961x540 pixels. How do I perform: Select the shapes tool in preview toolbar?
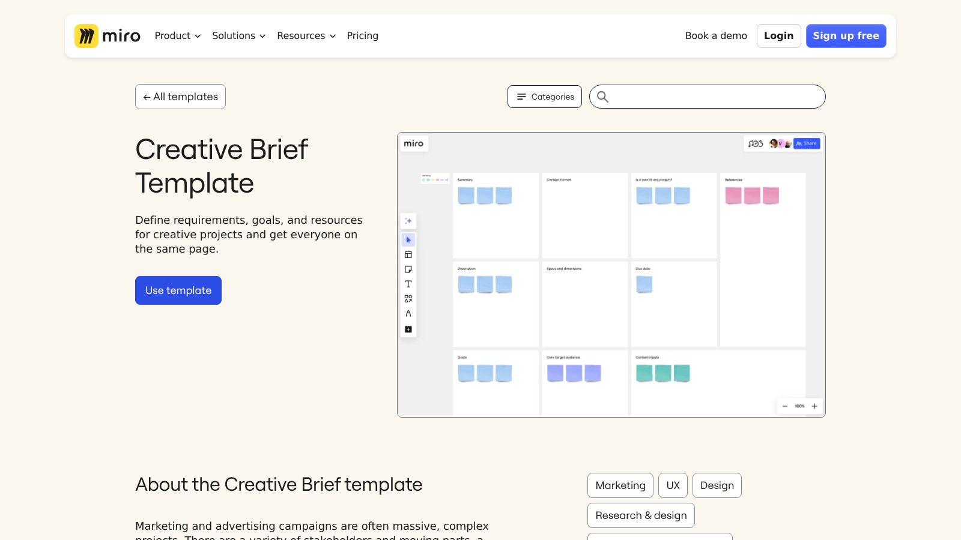[x=408, y=298]
